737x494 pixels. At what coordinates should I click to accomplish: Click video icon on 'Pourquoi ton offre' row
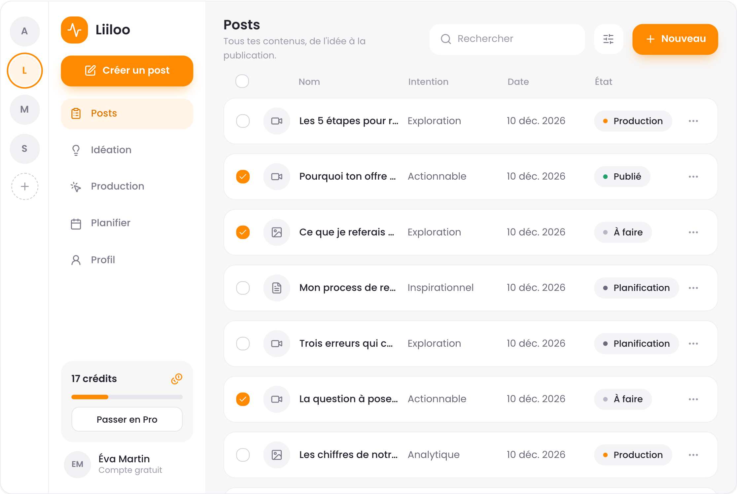(x=277, y=177)
